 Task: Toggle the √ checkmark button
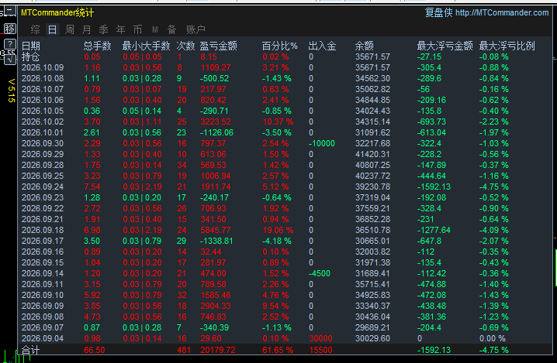click(10, 59)
